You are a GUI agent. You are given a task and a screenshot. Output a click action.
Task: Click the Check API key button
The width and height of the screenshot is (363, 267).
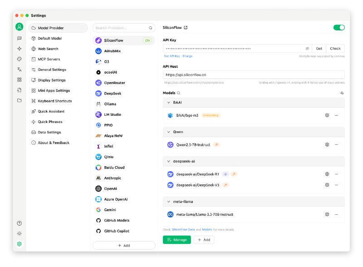tap(335, 49)
